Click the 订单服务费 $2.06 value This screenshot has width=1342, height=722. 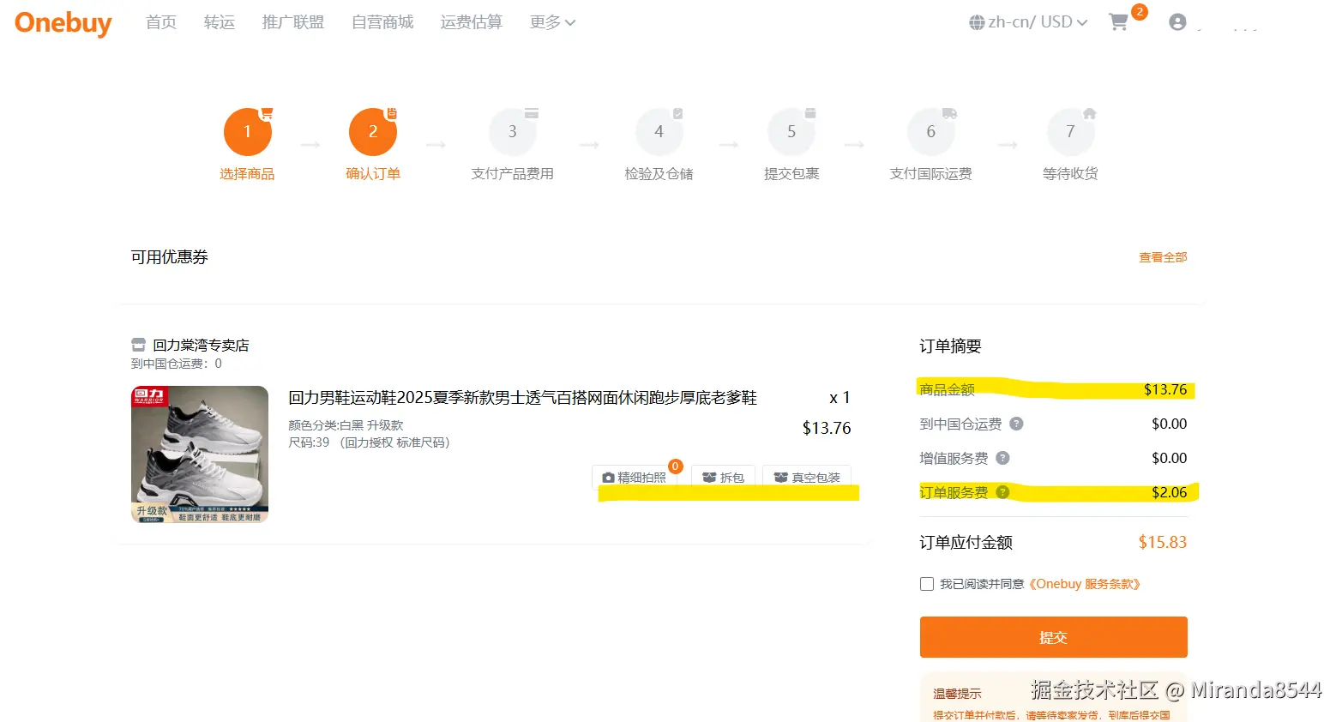tap(1169, 492)
